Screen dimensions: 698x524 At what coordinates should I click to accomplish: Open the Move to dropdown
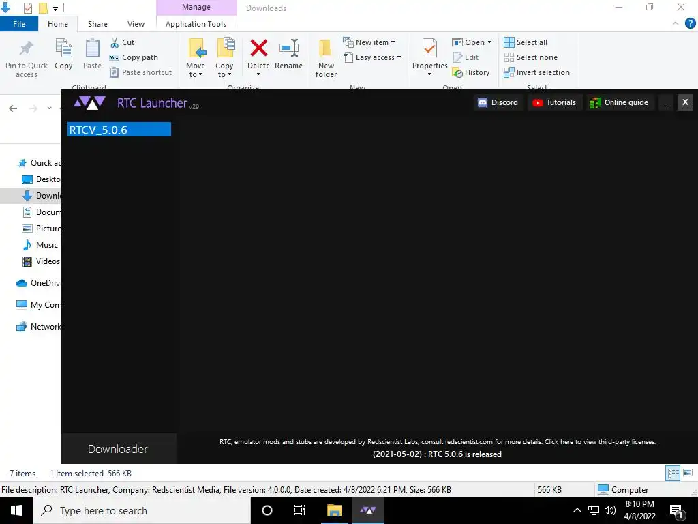pyautogui.click(x=196, y=59)
